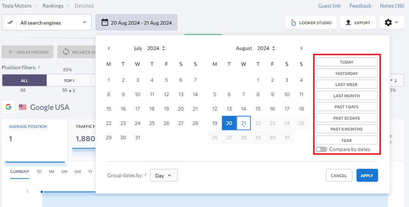Screen dimensions: 409x207
Task: Expand the chevron beside settings gear
Action: point(396,22)
